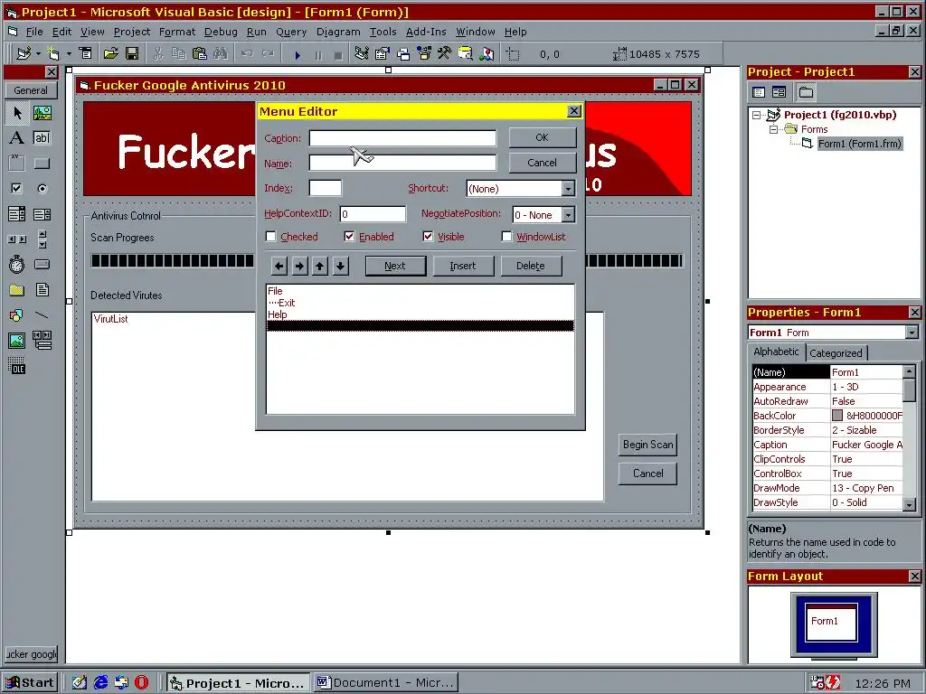The height and width of the screenshot is (694, 926).
Task: Open the Add-Ins menu
Action: click(x=426, y=32)
